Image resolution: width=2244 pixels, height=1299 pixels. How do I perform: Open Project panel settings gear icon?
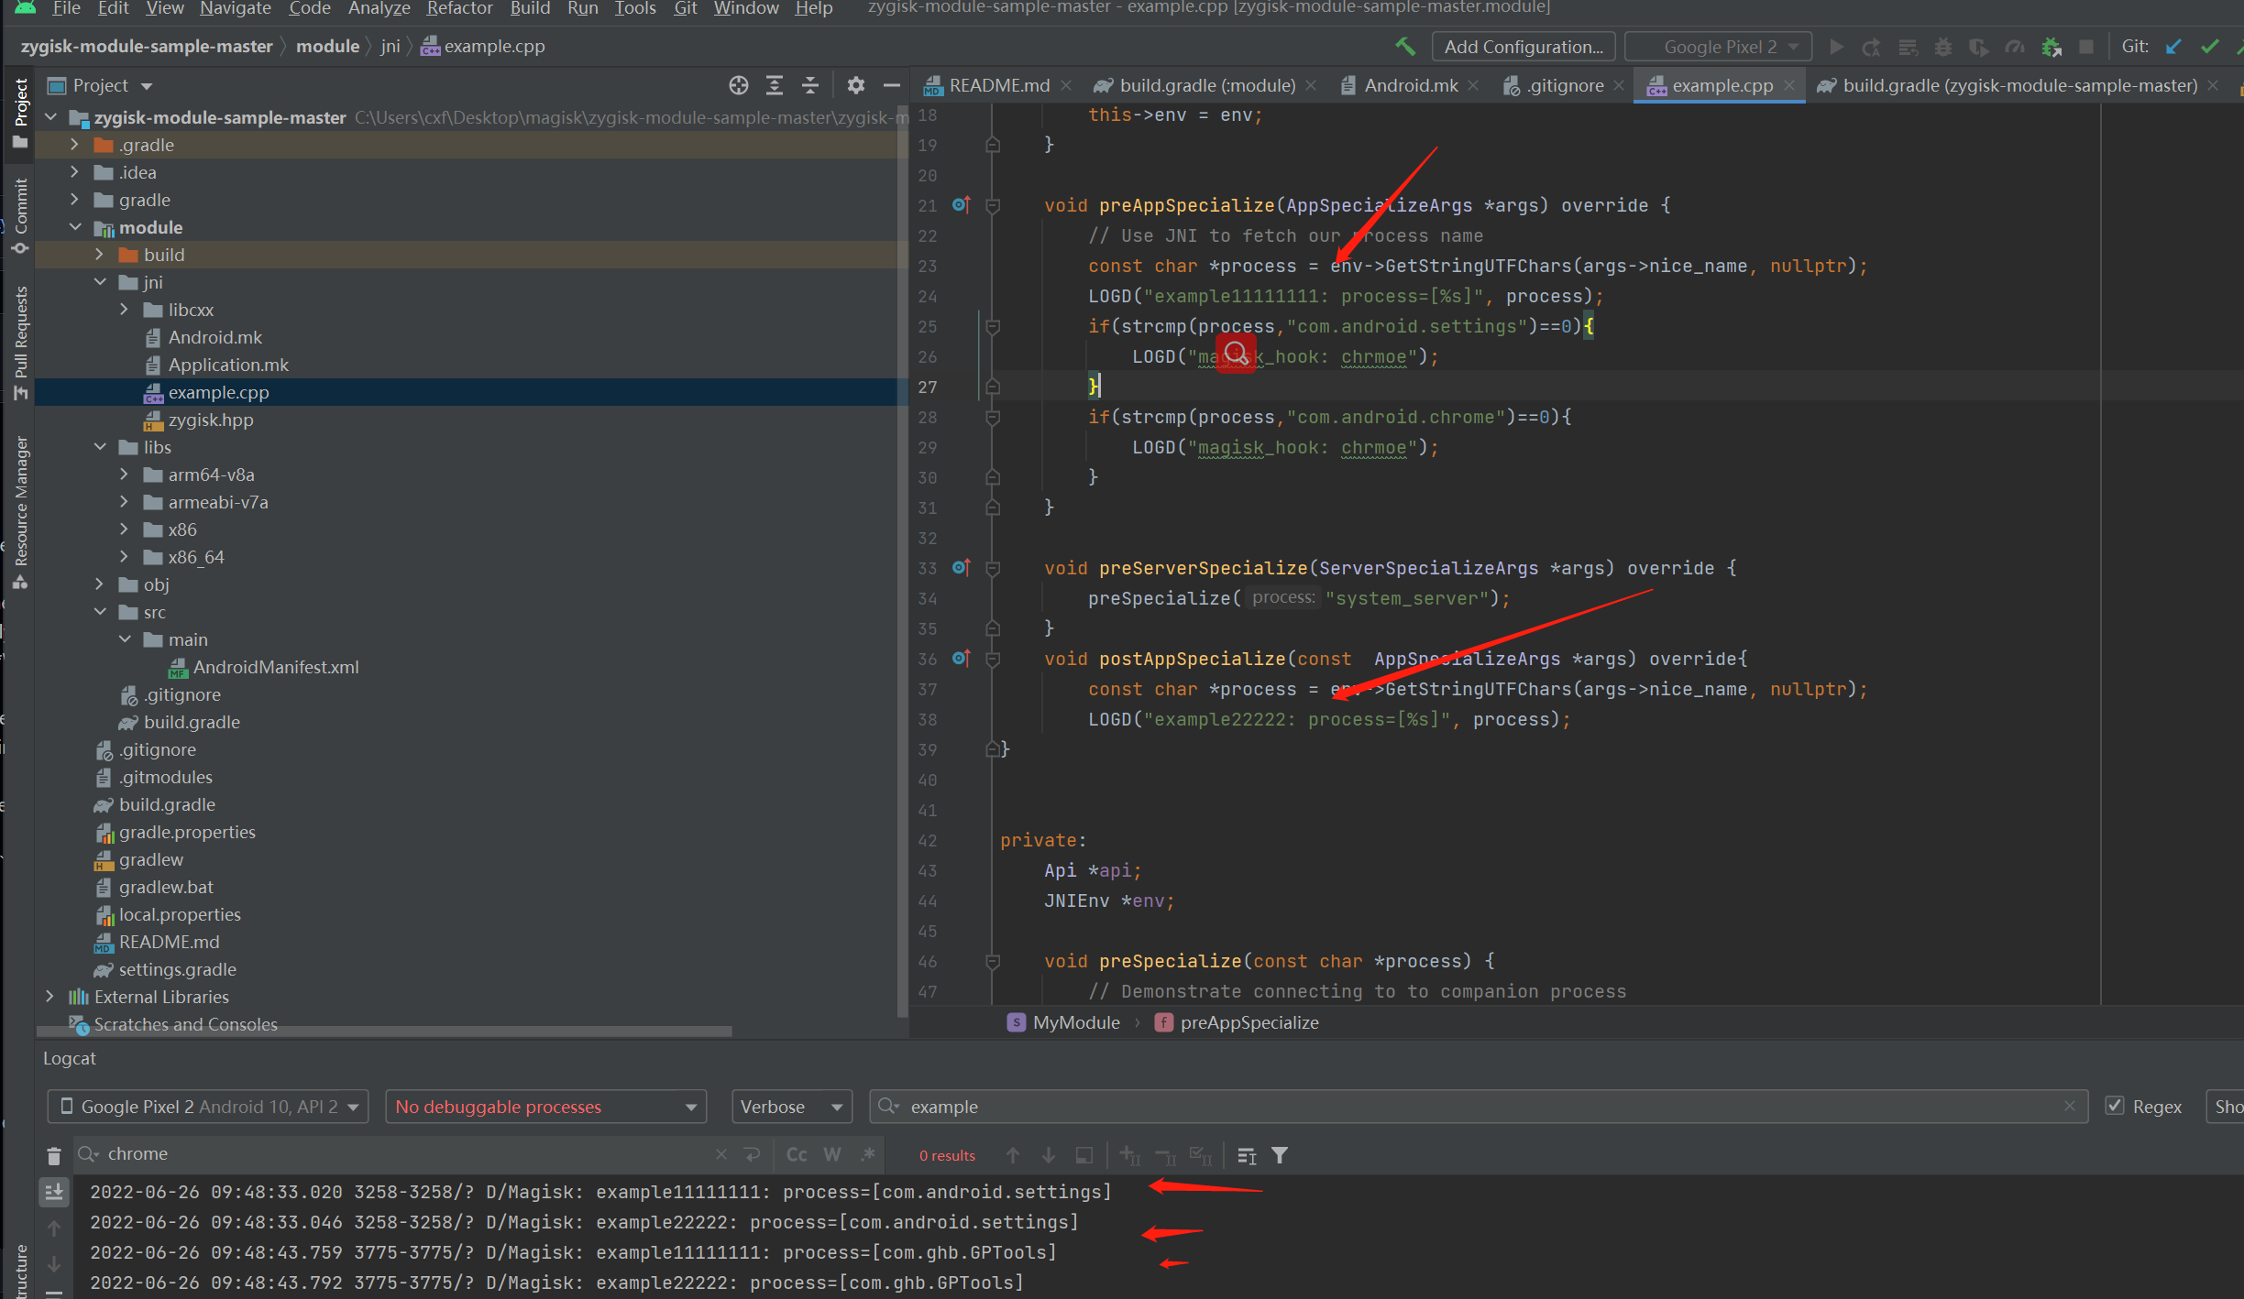click(855, 85)
